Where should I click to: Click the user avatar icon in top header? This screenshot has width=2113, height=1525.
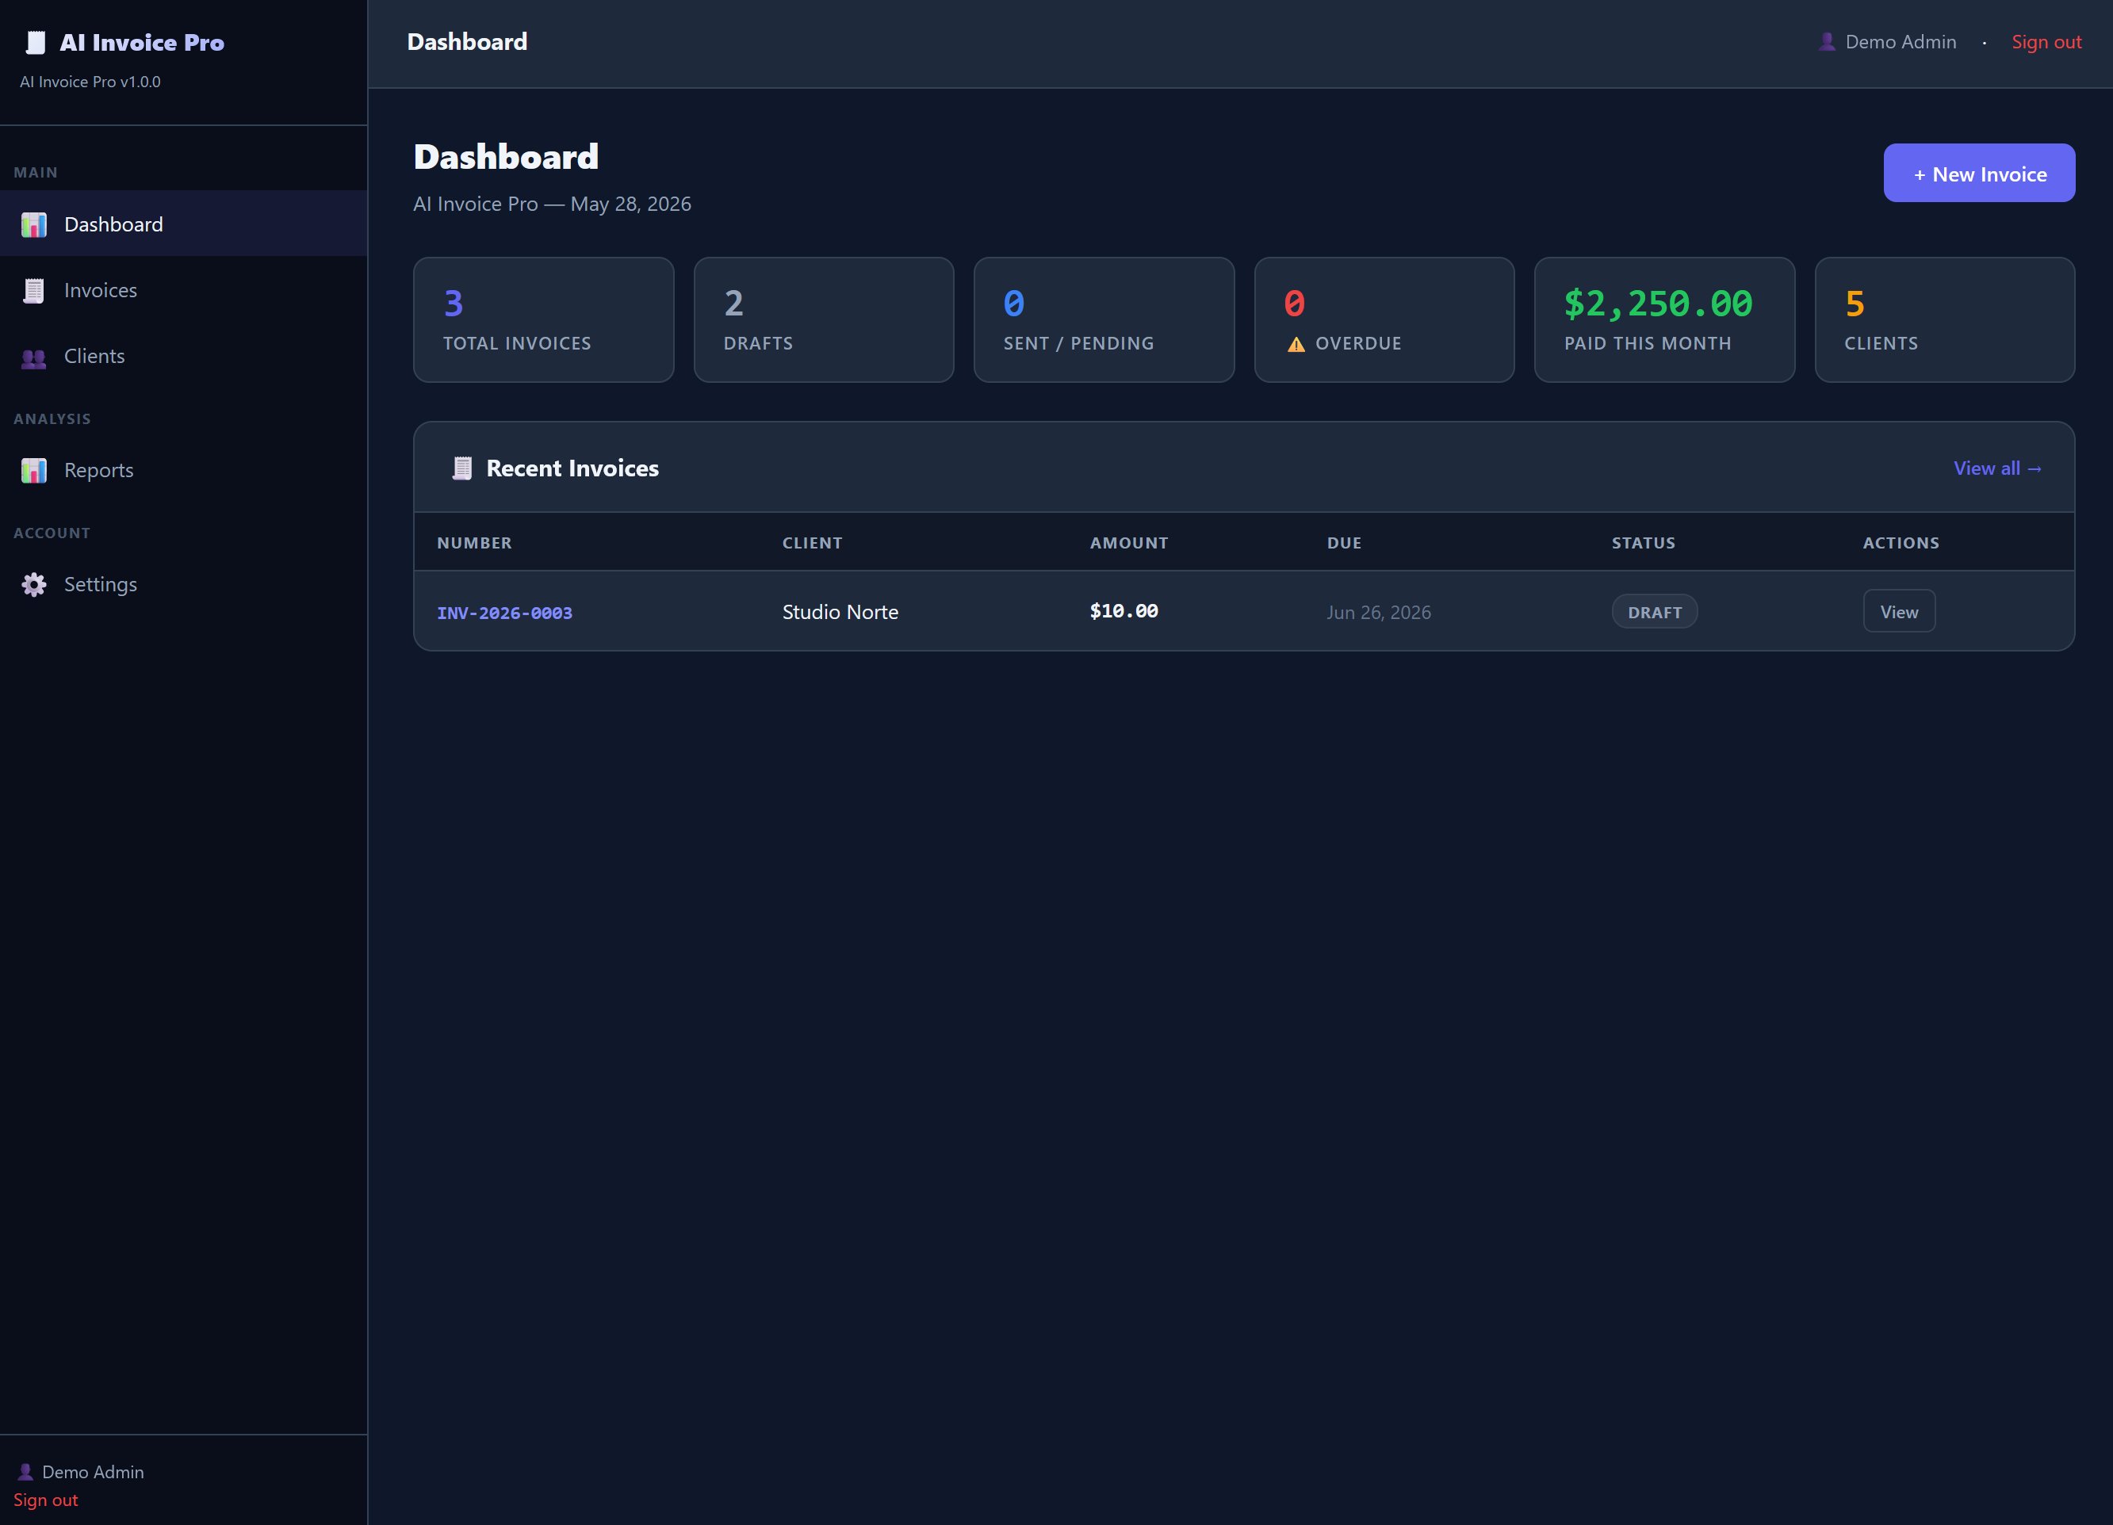pyautogui.click(x=1827, y=42)
